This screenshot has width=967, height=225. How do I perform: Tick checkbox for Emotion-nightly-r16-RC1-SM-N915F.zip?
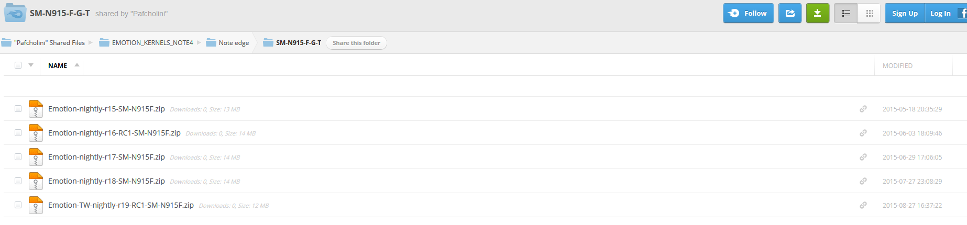tap(18, 133)
